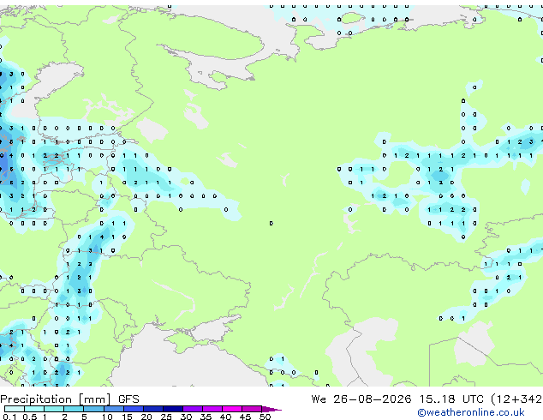Click the legend swatch between 45 and 50
This screenshot has width=543, height=420.
click(x=252, y=409)
